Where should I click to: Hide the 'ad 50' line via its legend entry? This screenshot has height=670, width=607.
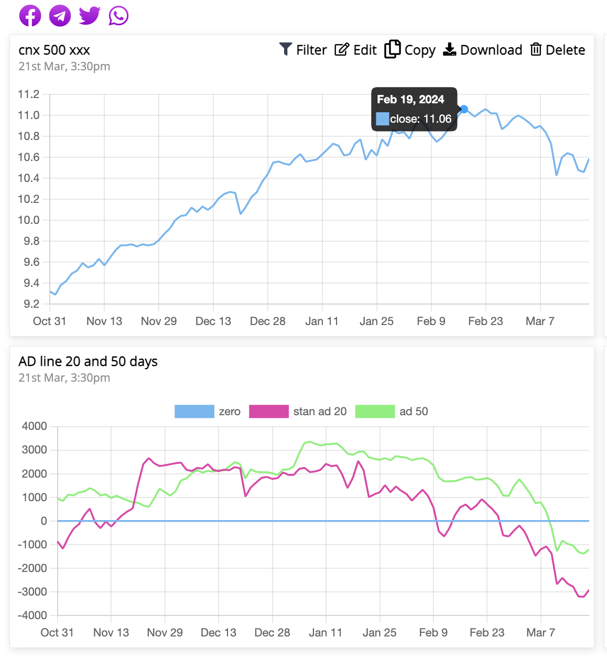coord(375,411)
